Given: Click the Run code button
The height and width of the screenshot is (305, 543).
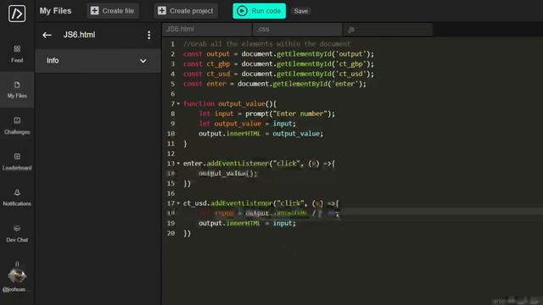Looking at the screenshot, I should 260,11.
